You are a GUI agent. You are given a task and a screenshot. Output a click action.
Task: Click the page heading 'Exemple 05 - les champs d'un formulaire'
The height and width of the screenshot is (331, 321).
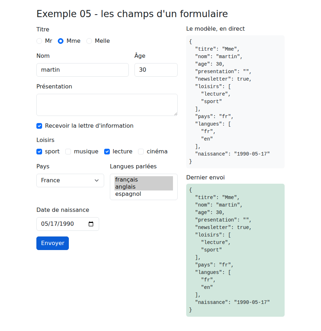coord(132,14)
